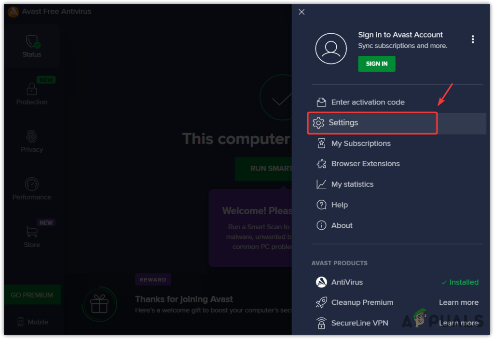Click the My Subscriptions badge icon
494x339 pixels.
coord(321,143)
